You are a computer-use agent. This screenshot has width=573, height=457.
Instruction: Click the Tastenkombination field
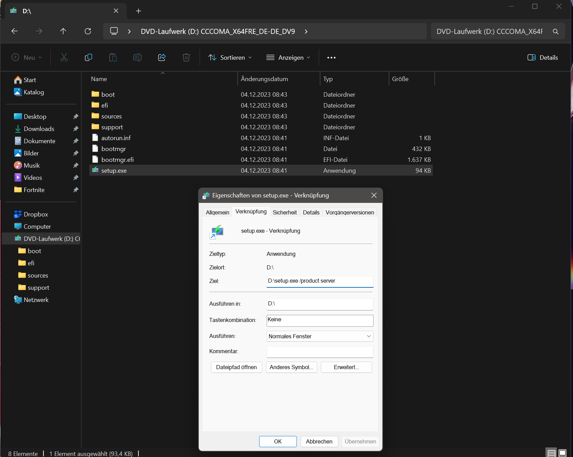(x=320, y=320)
